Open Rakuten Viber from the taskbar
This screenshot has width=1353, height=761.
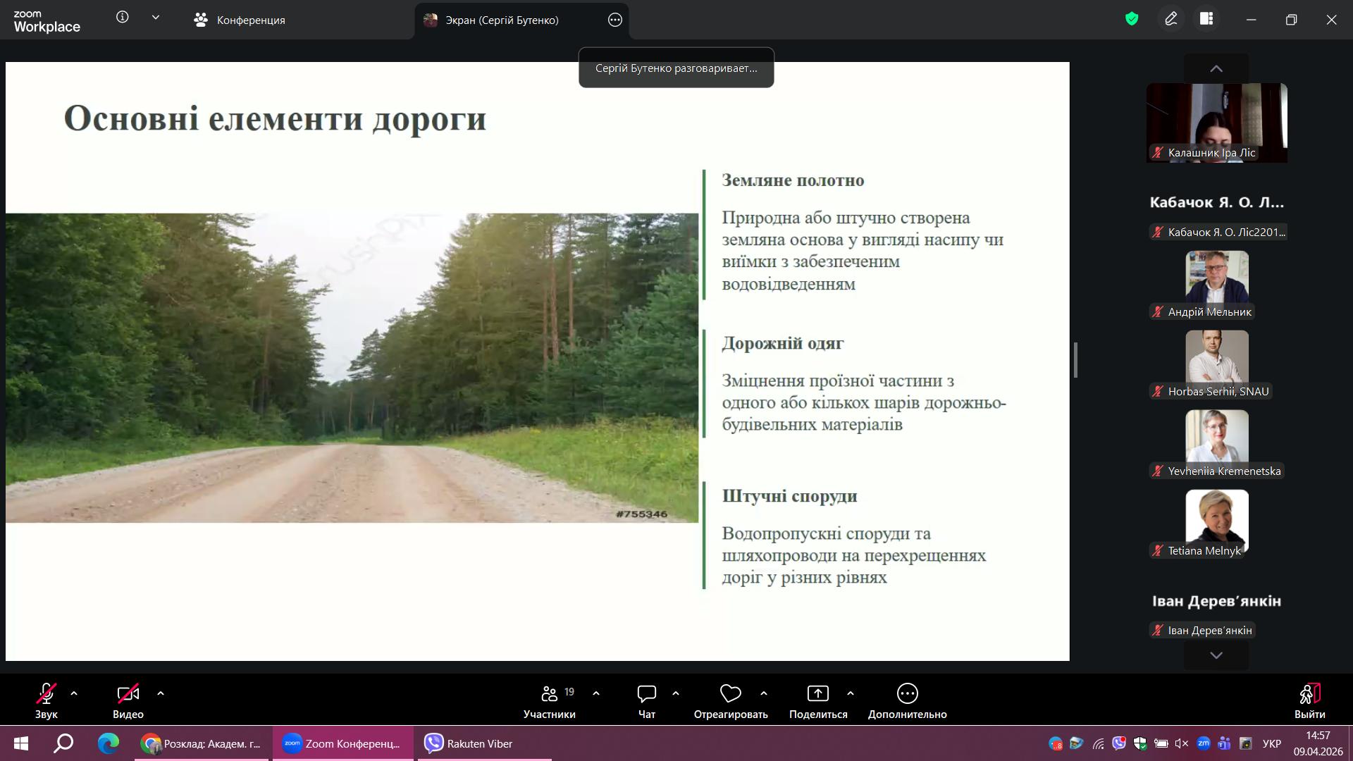click(469, 744)
